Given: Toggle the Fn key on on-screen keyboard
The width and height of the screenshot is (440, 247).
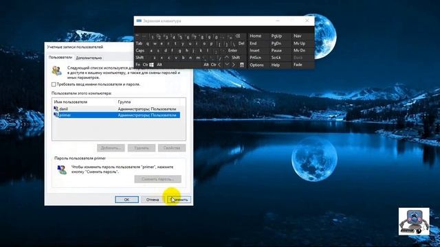Looking at the screenshot, I should tap(137, 64).
